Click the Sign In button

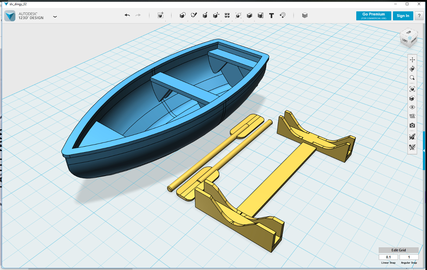point(403,16)
